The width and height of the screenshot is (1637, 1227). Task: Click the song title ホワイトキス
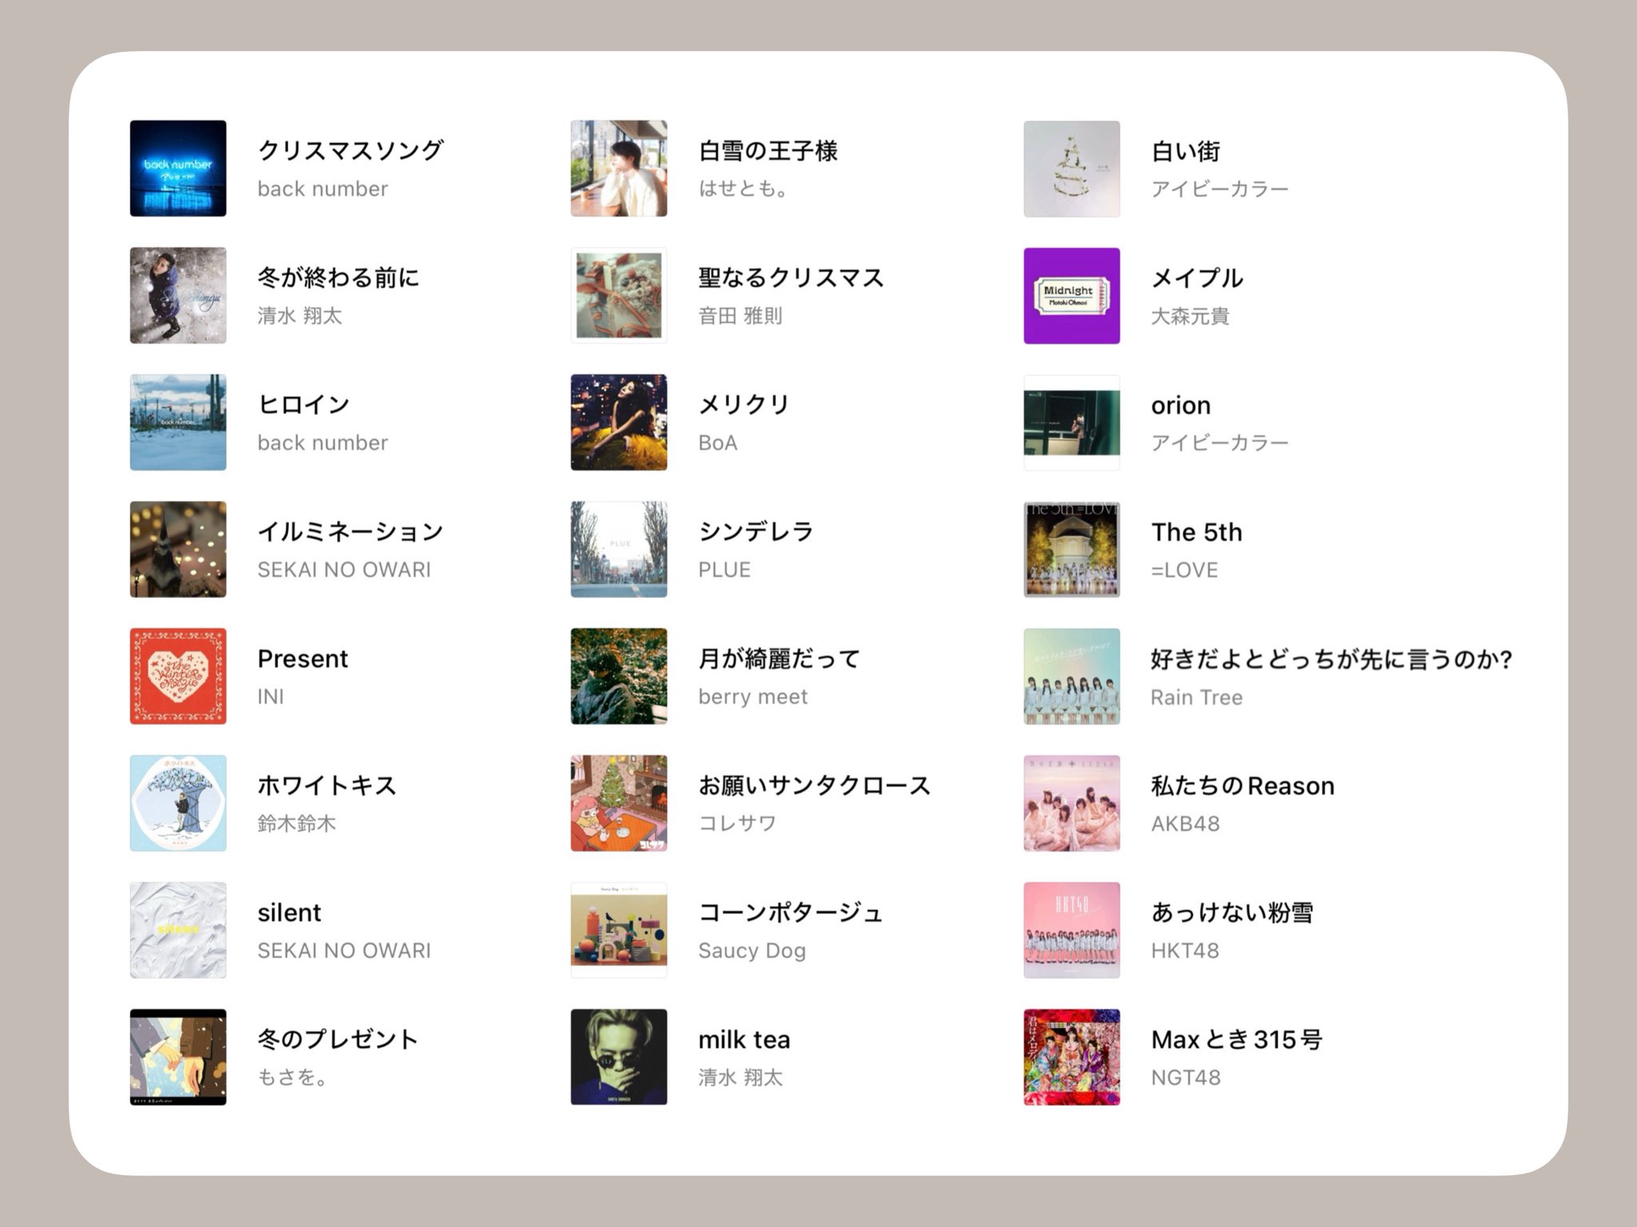click(327, 785)
